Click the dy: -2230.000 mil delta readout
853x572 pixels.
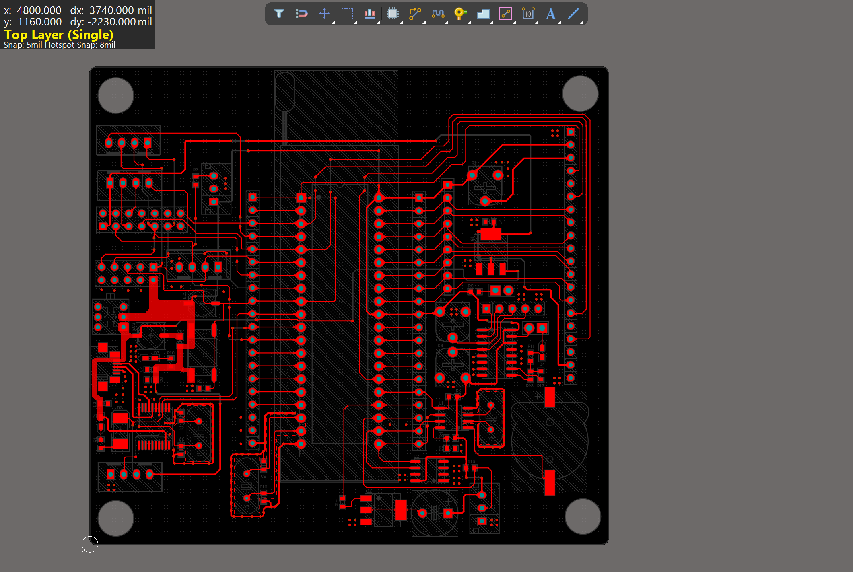click(111, 21)
